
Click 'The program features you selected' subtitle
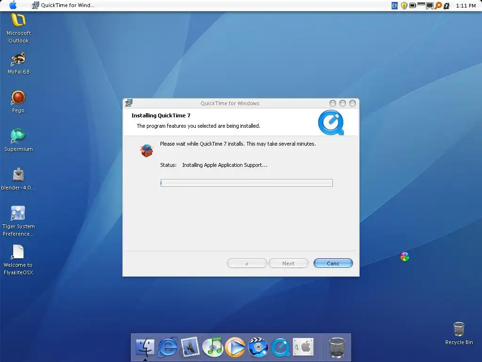pos(198,126)
